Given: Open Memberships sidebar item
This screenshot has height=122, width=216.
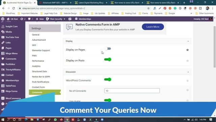Looking at the screenshot, I should pyautogui.click(x=12, y=80).
